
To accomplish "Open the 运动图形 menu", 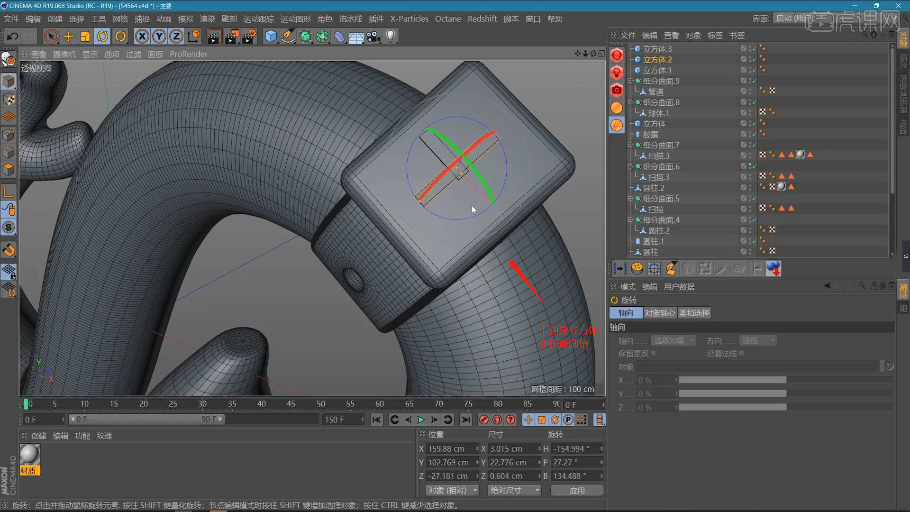I will tap(295, 19).
